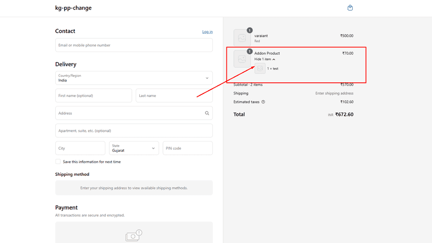432x243 pixels.
Task: Click the PIN code field
Action: [x=188, y=148]
